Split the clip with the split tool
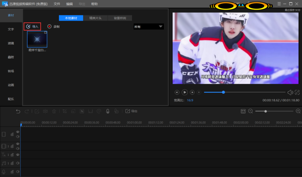Screen dimensions: 302x177 [45, 111]
